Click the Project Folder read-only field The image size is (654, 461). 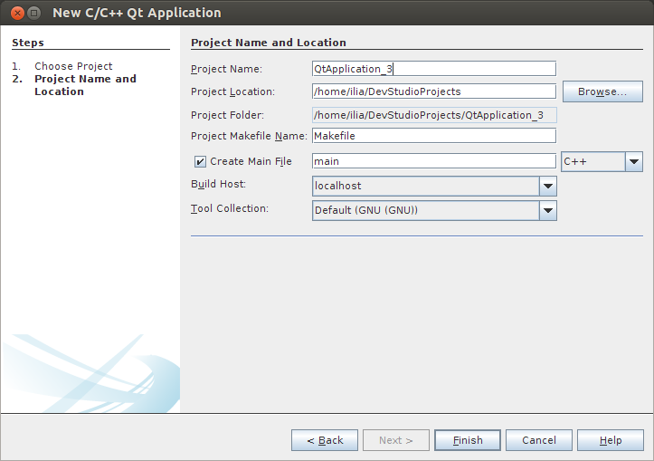click(433, 115)
